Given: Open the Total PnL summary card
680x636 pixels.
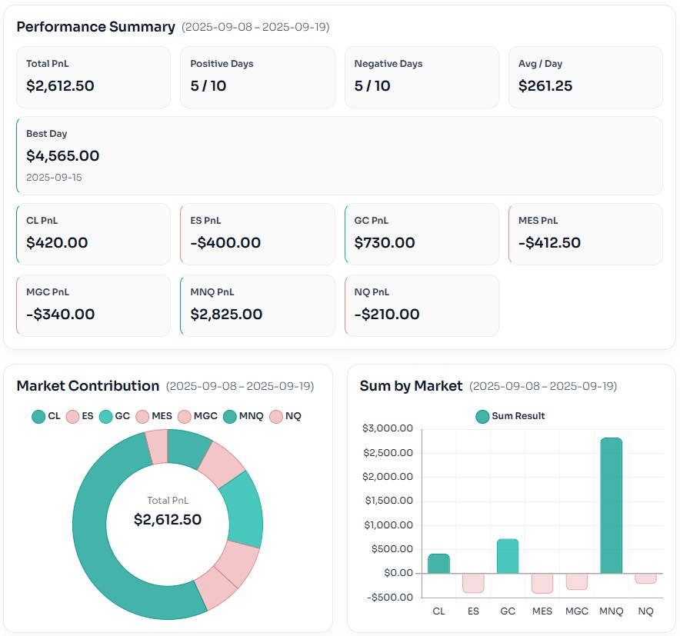Looking at the screenshot, I should (93, 77).
